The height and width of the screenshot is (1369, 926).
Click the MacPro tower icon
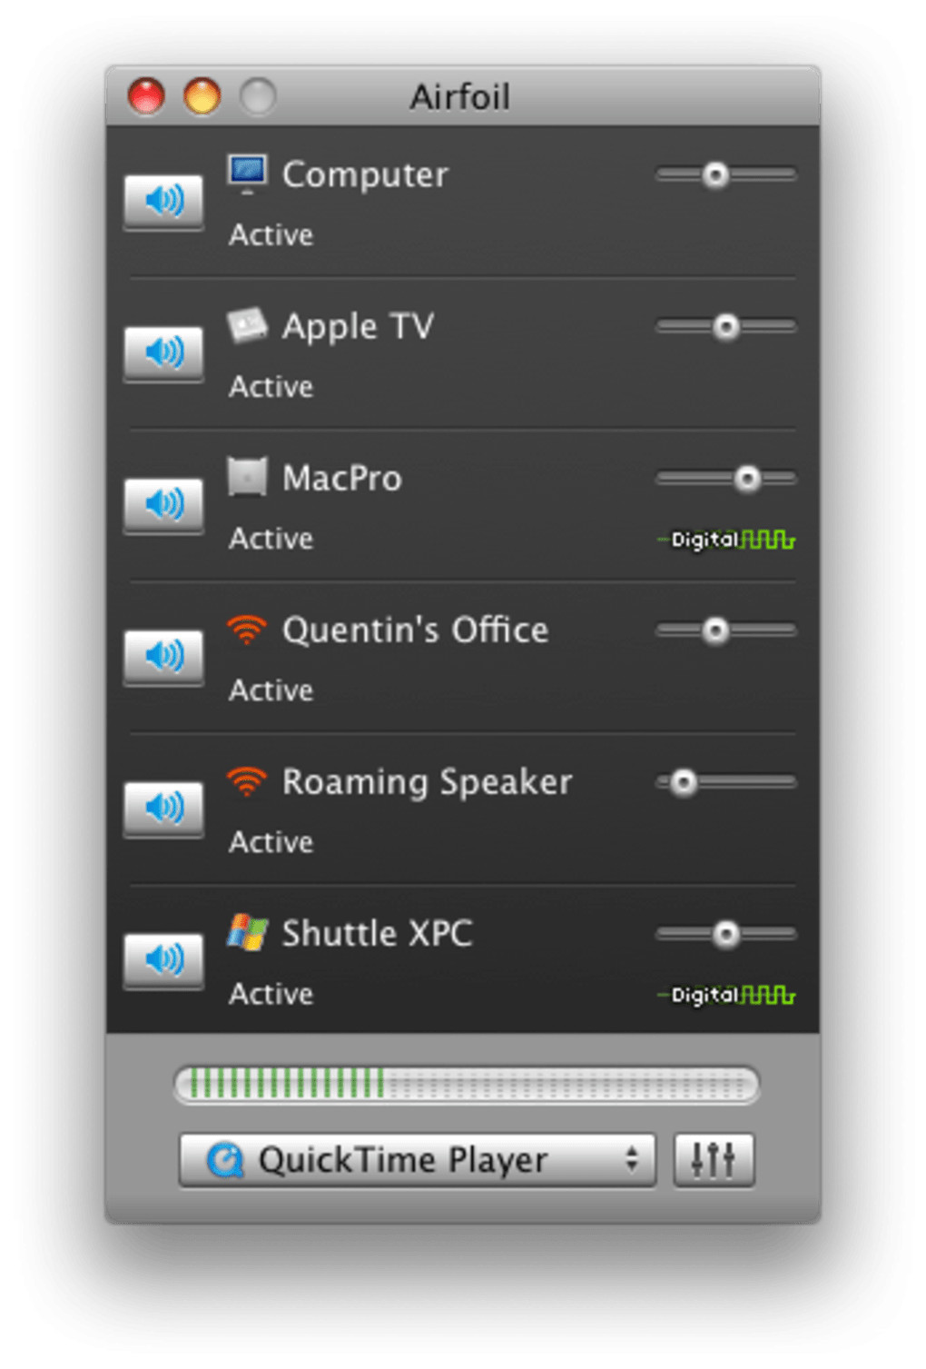pyautogui.click(x=247, y=477)
